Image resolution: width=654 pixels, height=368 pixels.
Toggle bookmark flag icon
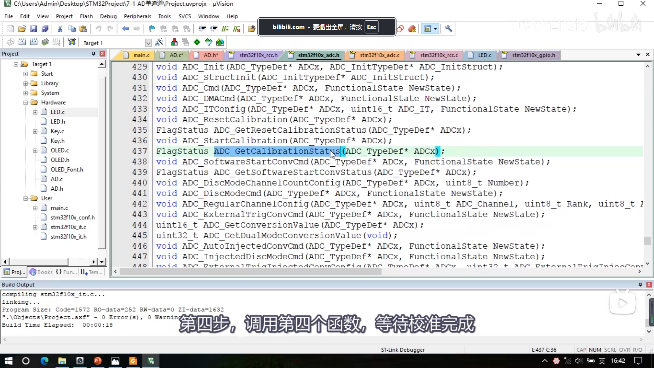[152, 29]
